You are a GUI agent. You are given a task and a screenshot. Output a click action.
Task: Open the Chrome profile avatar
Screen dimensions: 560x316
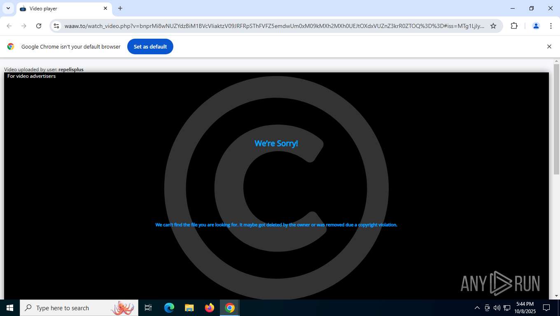tap(536, 26)
